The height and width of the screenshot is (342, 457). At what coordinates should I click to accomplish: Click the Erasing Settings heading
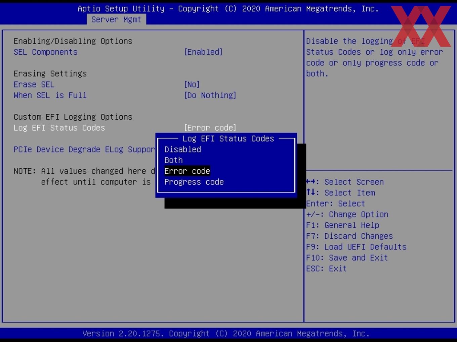50,73
